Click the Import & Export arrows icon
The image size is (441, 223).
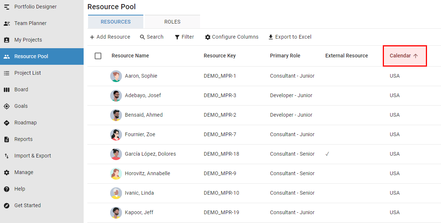[x=7, y=156]
